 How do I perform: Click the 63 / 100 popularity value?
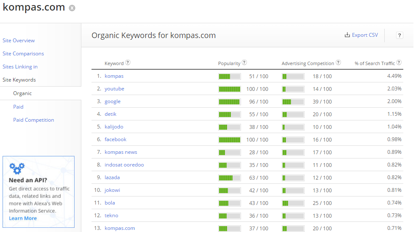click(x=259, y=178)
